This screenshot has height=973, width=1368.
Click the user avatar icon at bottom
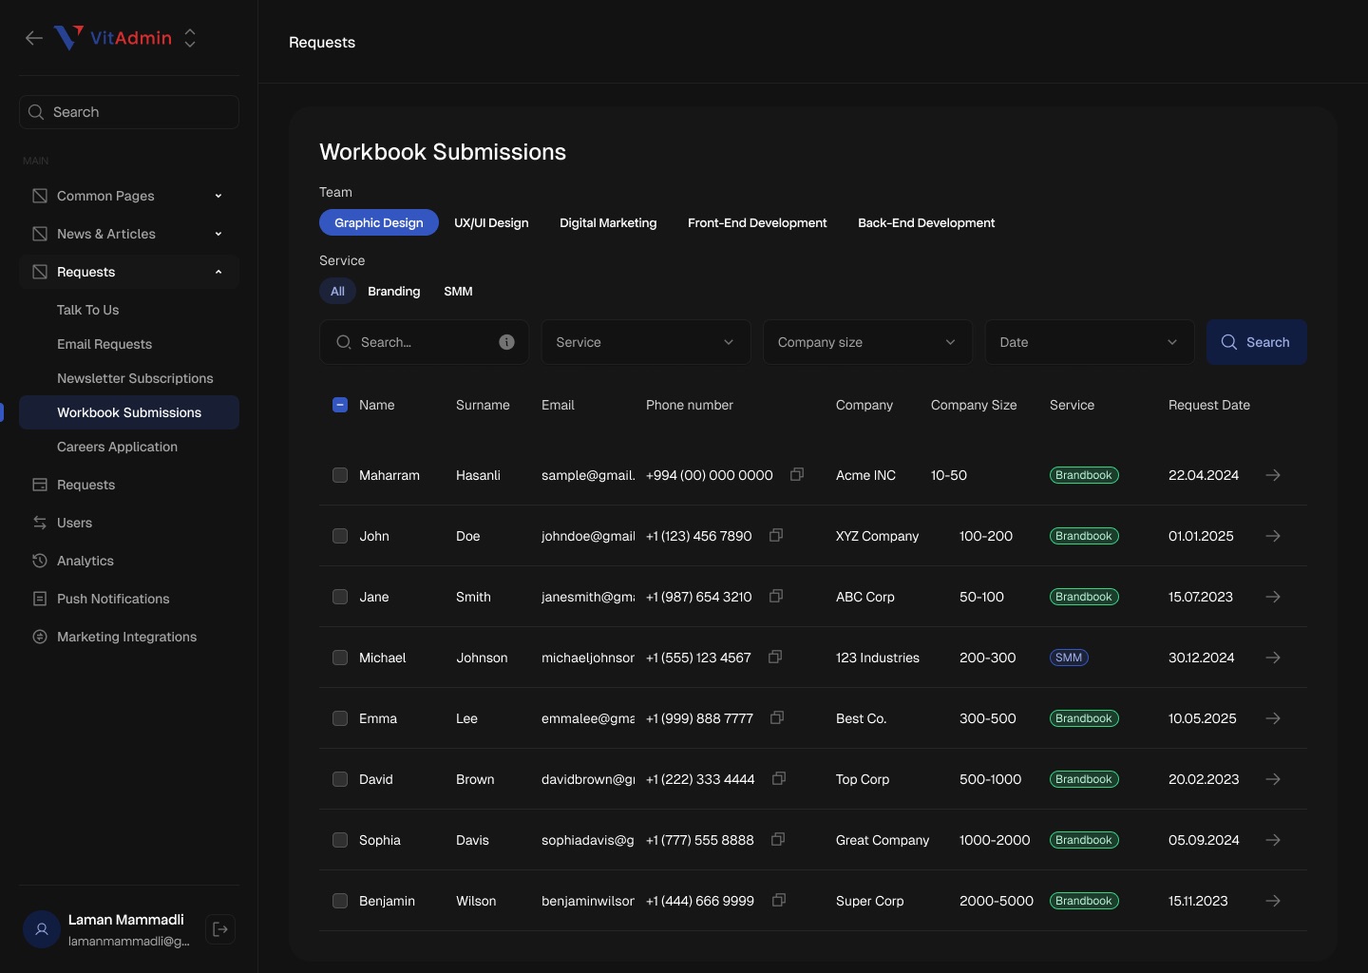pyautogui.click(x=42, y=929)
